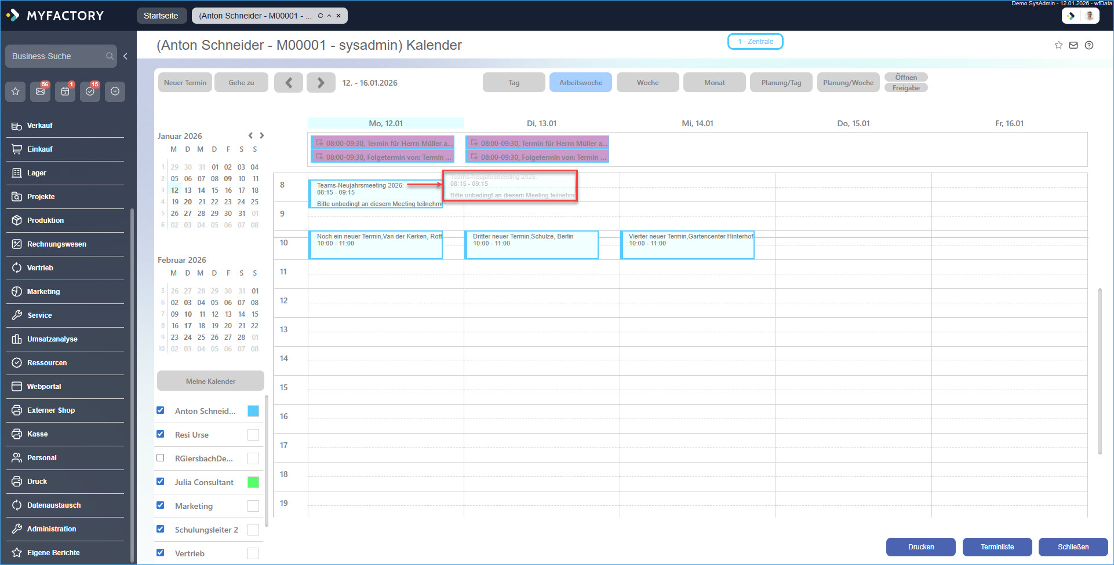Click the Produktion cube icon
Screen dimensions: 1114x565
click(17, 221)
